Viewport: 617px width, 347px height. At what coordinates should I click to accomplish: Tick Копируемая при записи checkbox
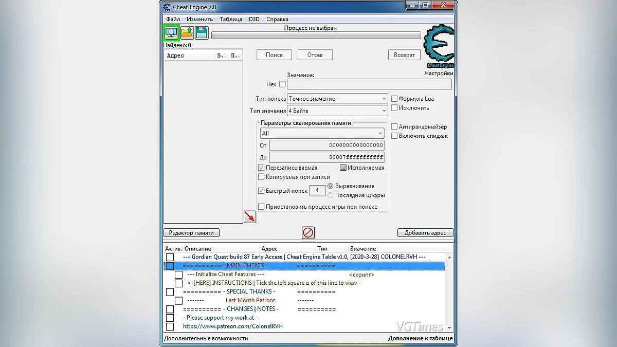coord(261,177)
